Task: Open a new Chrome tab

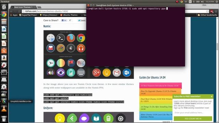Action: click(39, 7)
